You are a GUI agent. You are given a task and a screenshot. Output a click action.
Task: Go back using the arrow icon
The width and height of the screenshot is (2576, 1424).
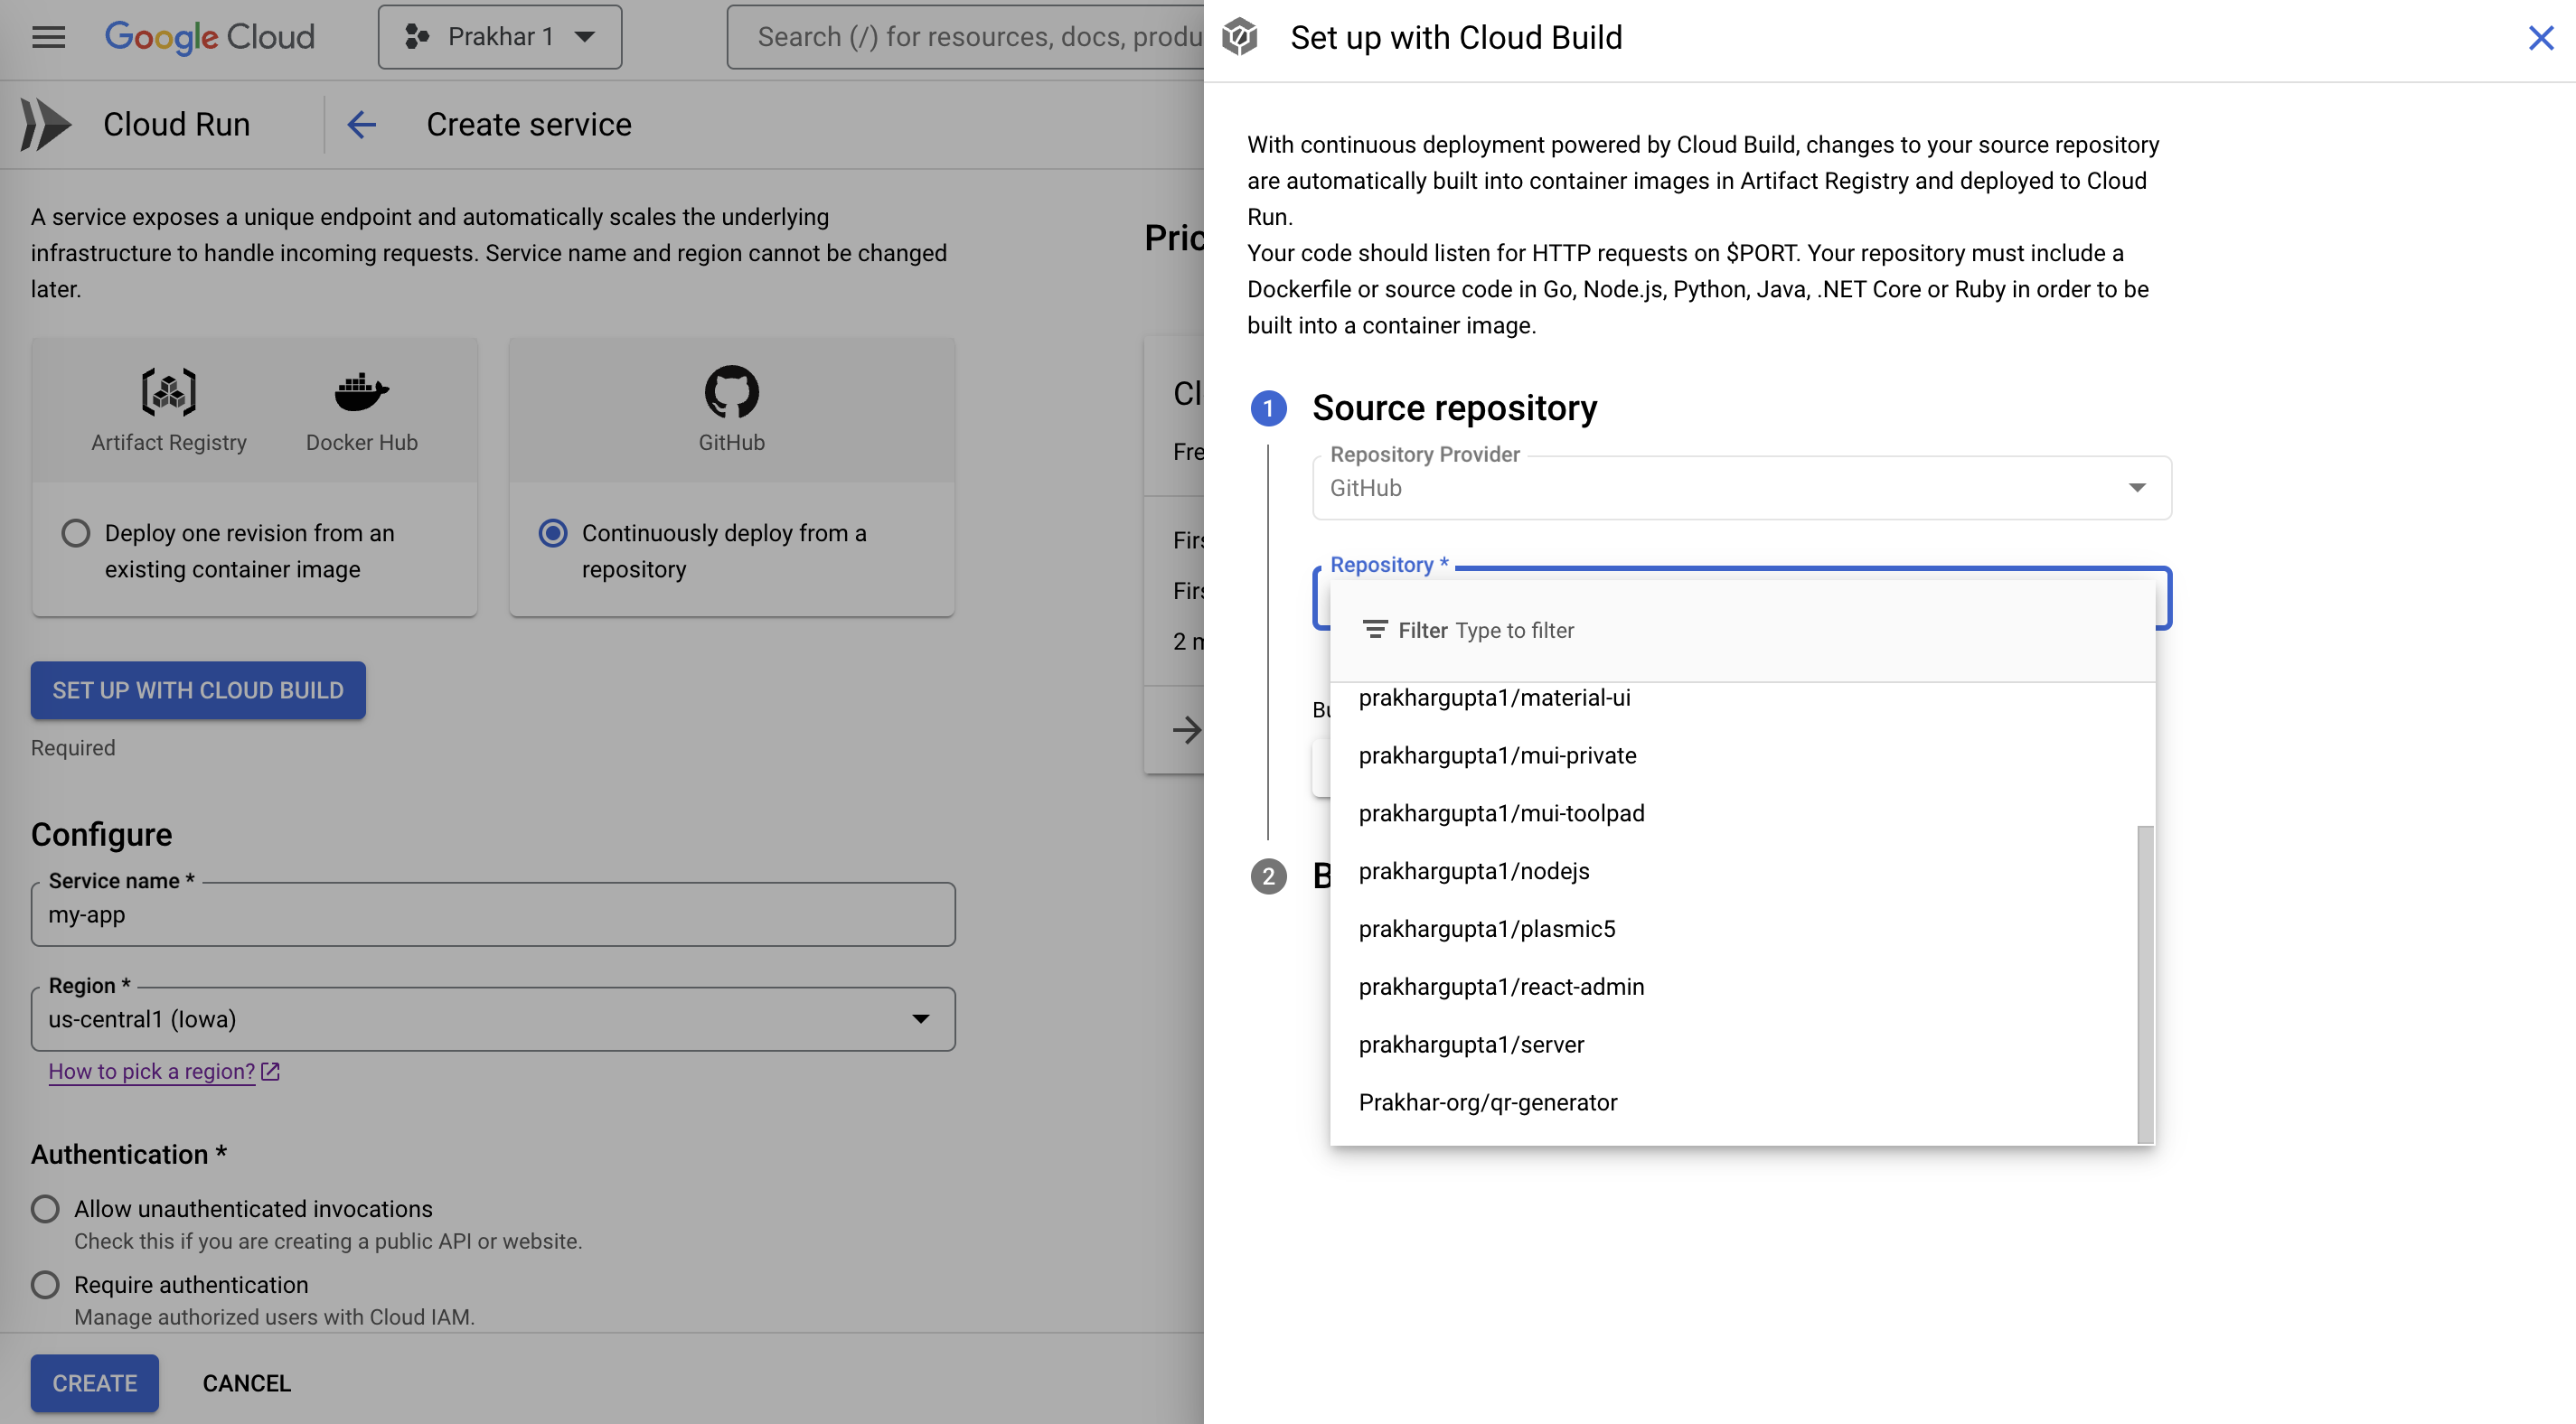coord(361,124)
